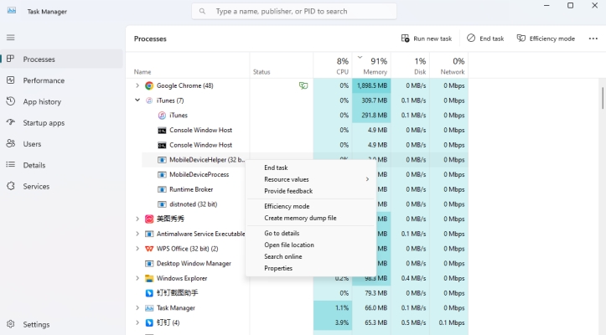Choose End task in context menu
Viewport: 606px width, 335px height.
[276, 167]
